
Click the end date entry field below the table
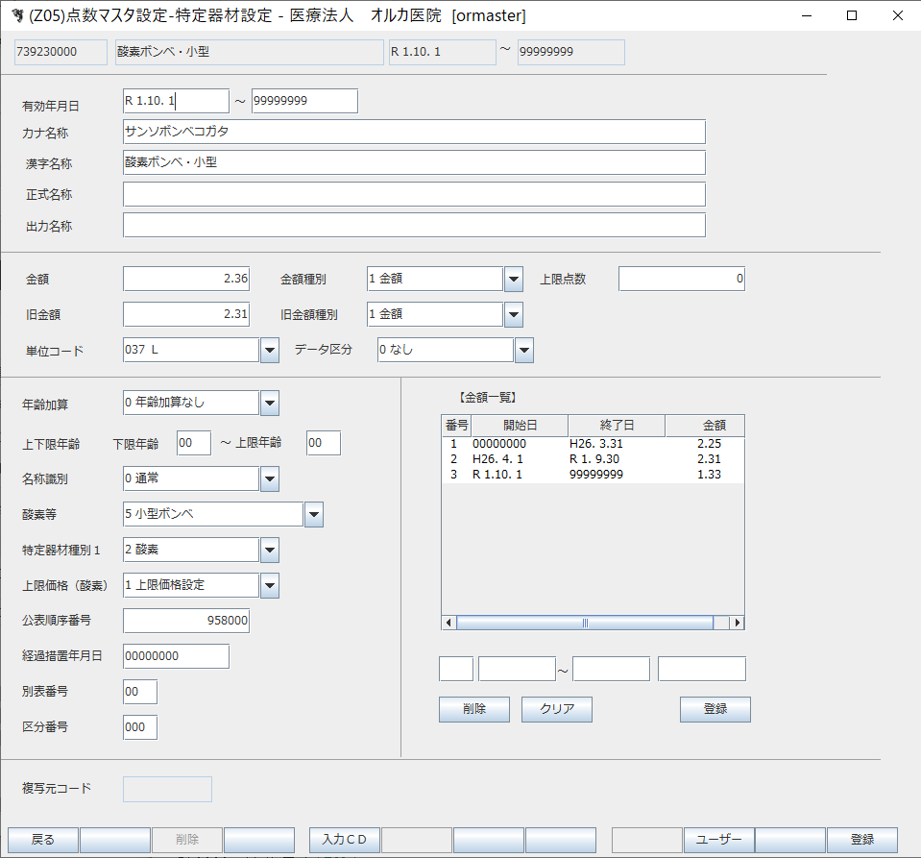(x=612, y=670)
